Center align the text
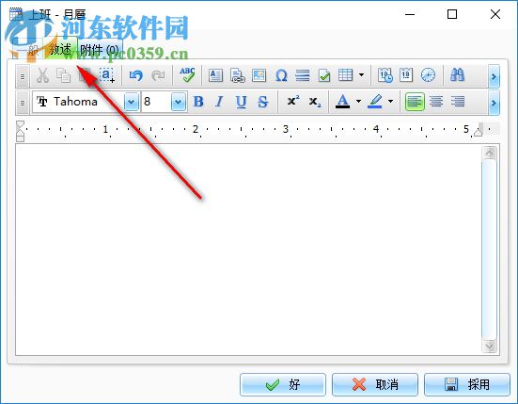This screenshot has width=518, height=404. pyautogui.click(x=436, y=102)
